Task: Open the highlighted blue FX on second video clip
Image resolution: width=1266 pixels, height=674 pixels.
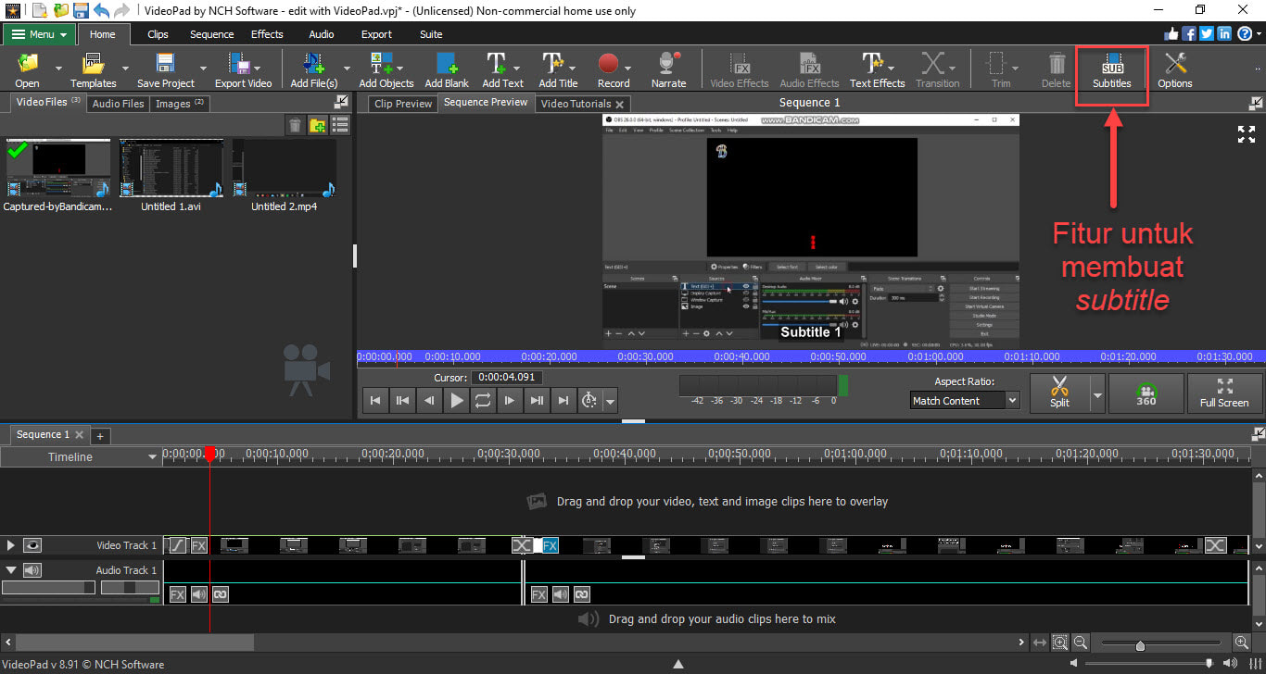Action: 551,545
